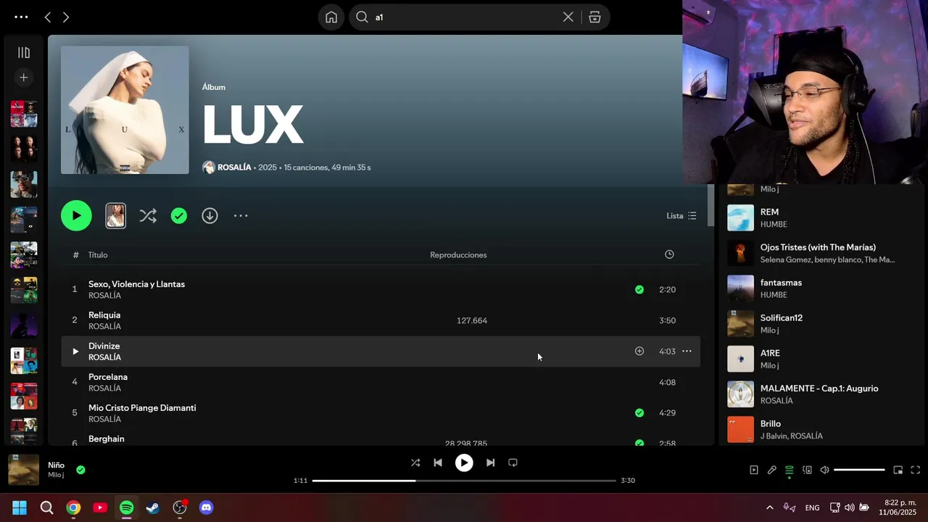This screenshot has width=928, height=522.
Task: Enable shuffle for the LUX album
Action: (148, 215)
